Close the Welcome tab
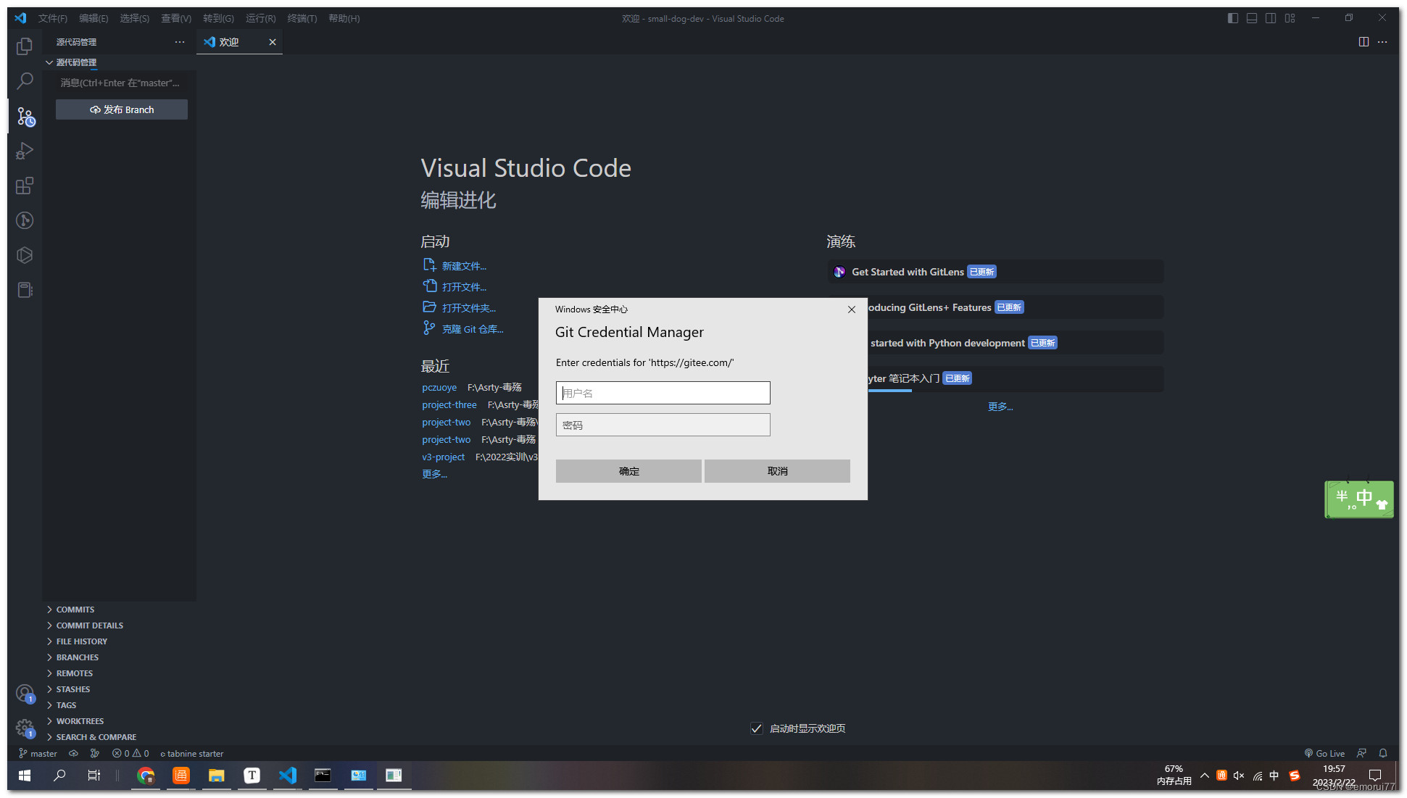This screenshot has height=798, width=1407. (273, 42)
